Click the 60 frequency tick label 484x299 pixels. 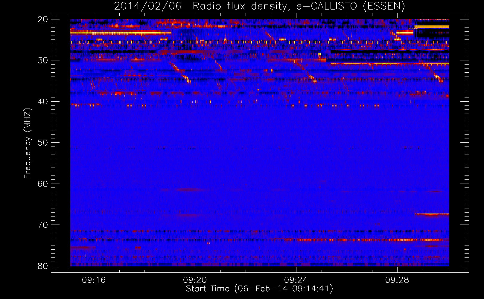click(x=43, y=184)
